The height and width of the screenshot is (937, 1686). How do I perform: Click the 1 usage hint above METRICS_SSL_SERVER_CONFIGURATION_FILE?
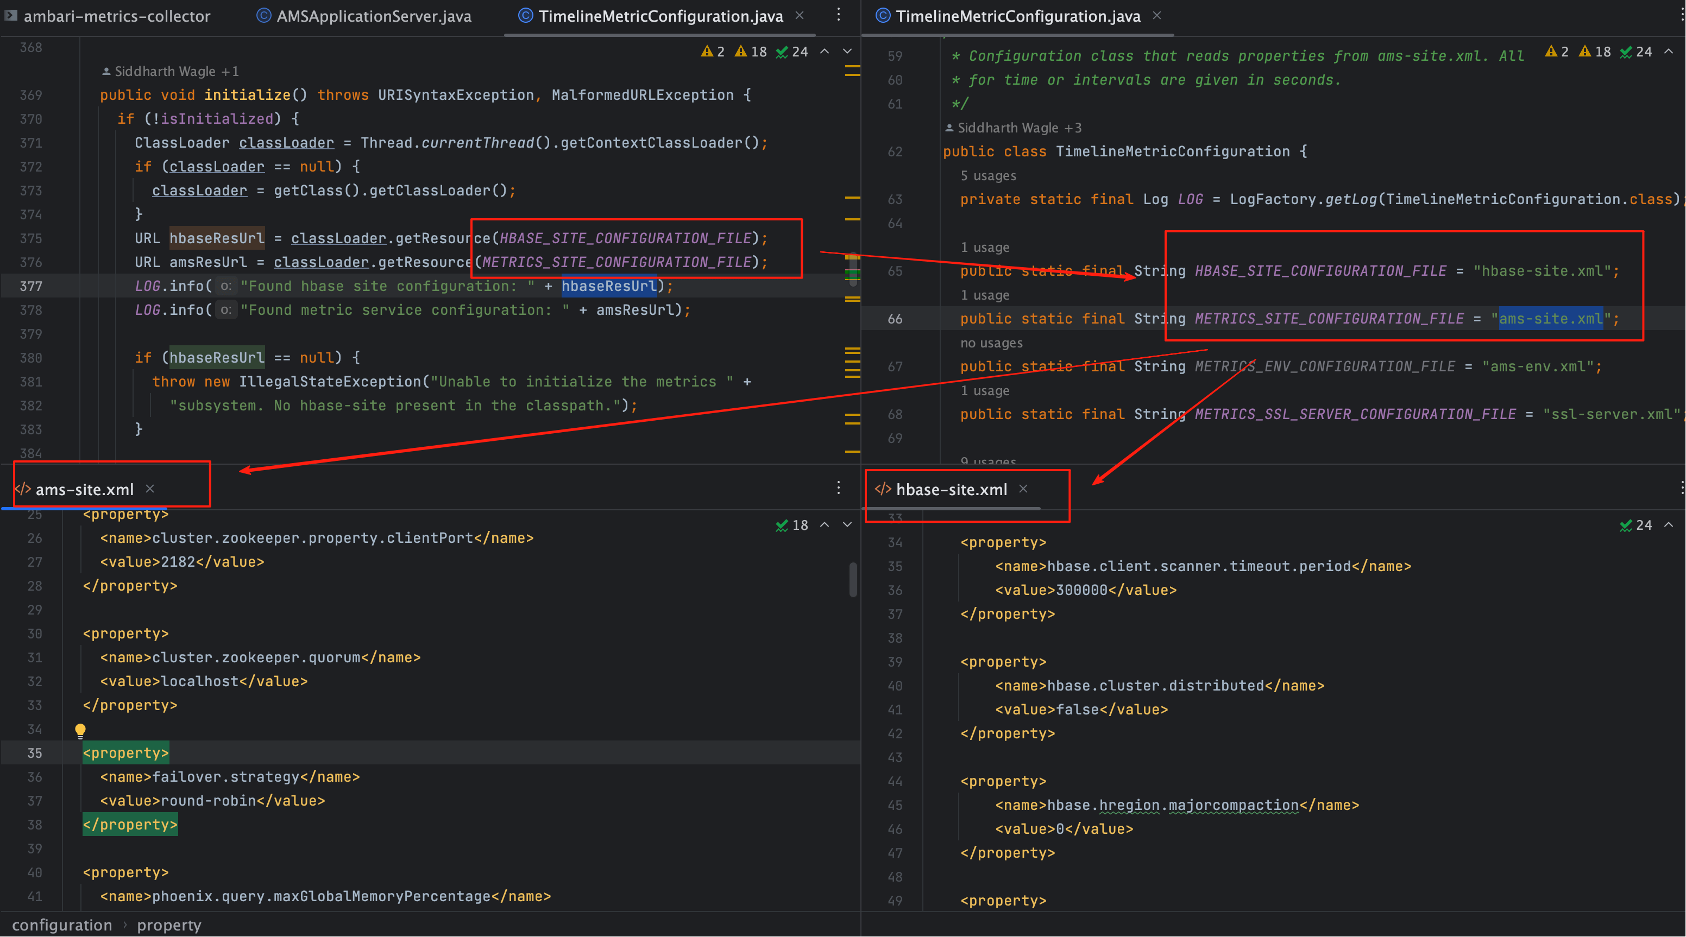(984, 391)
